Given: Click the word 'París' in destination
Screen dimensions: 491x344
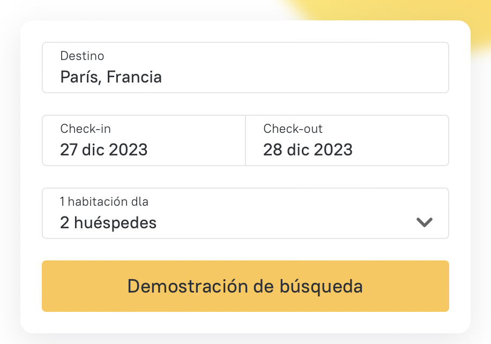Looking at the screenshot, I should point(80,77).
